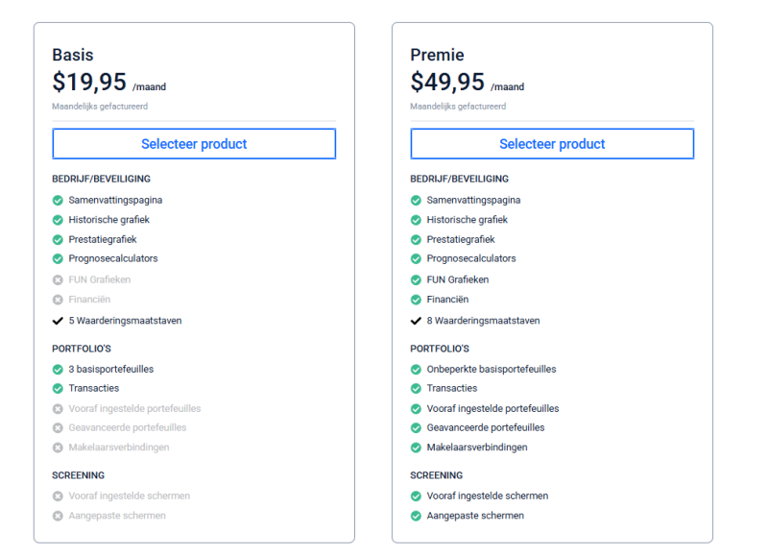Select the Premie plan product button
The height and width of the screenshot is (556, 768).
click(552, 143)
